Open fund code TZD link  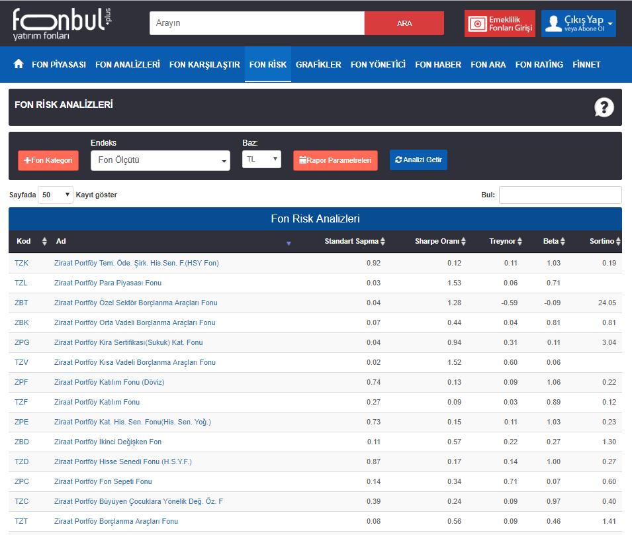(x=21, y=462)
